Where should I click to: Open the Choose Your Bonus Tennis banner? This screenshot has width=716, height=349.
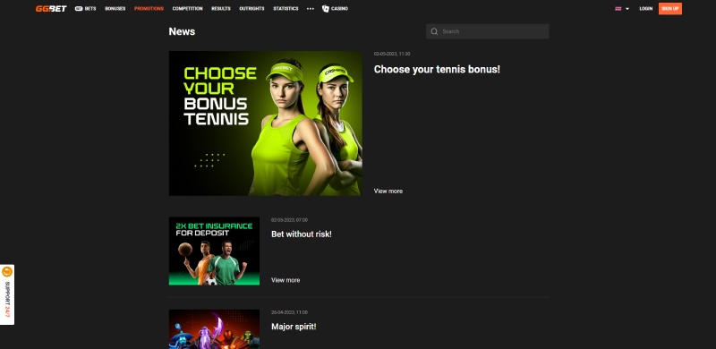pos(265,123)
